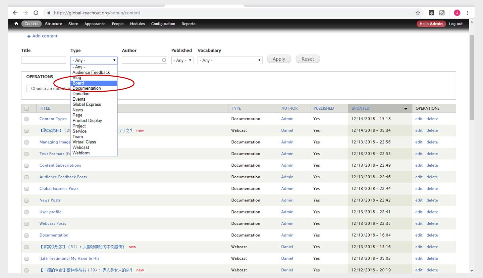
Task: Open the Content admin menu
Action: coord(32,24)
